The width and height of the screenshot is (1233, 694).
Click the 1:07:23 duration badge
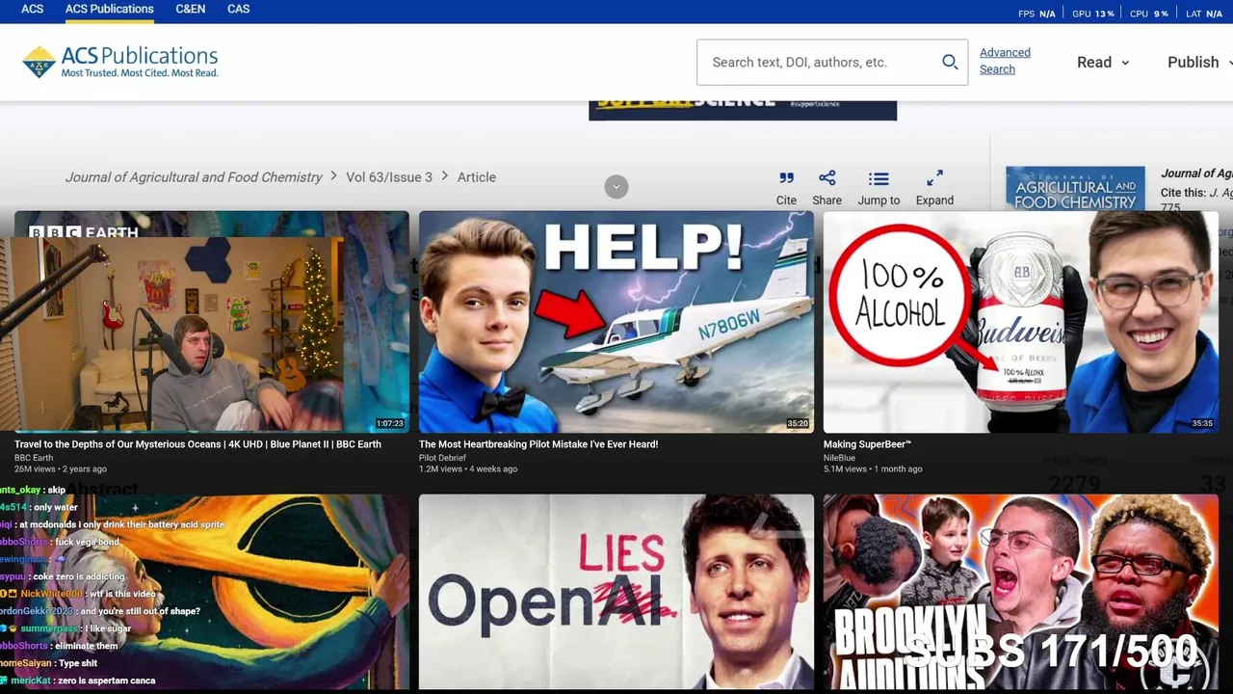pyautogui.click(x=389, y=423)
